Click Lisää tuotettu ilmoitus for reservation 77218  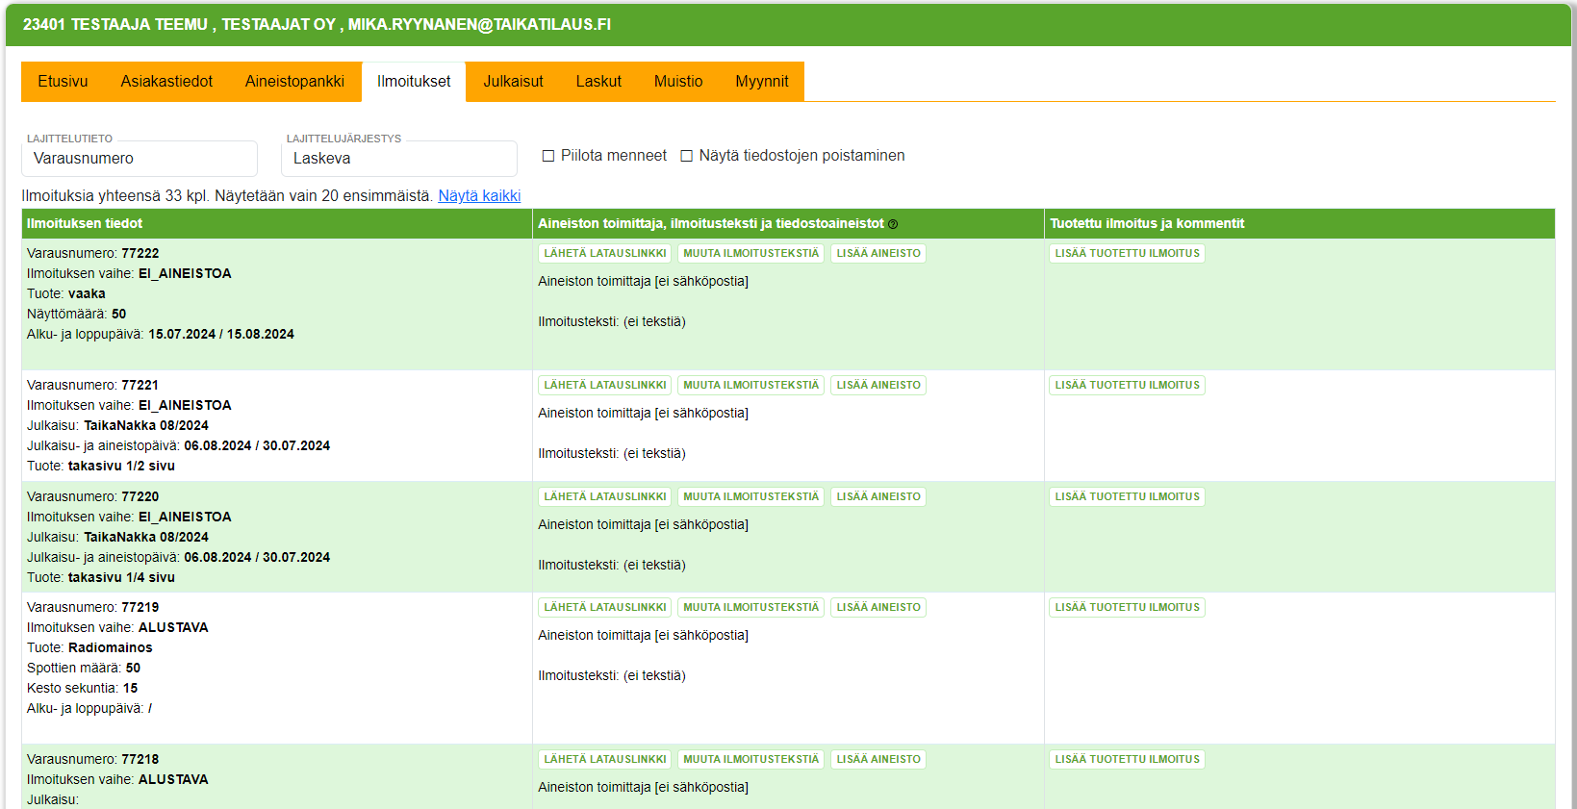[1128, 759]
